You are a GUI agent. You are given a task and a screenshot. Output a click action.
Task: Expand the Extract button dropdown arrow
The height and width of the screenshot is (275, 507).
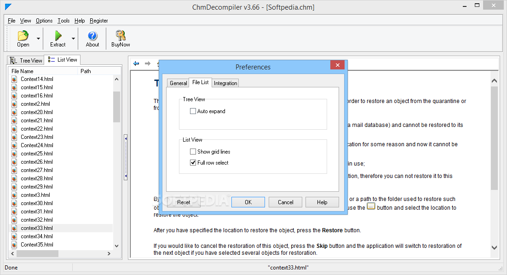[x=74, y=39]
